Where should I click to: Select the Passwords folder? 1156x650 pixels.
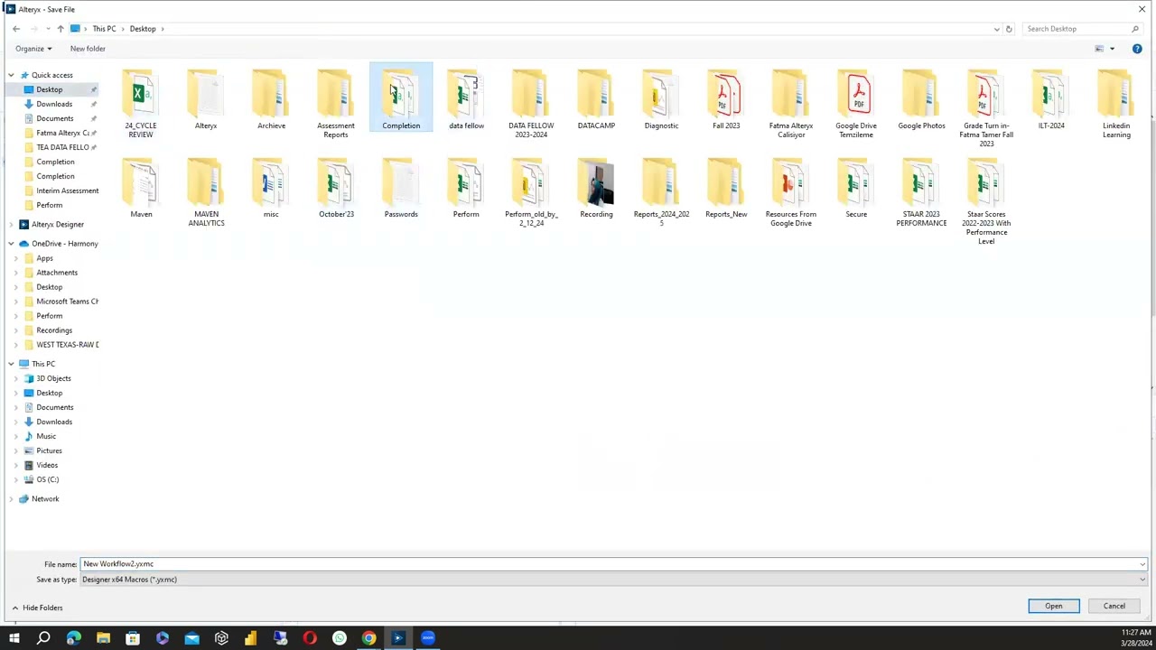coord(401,188)
